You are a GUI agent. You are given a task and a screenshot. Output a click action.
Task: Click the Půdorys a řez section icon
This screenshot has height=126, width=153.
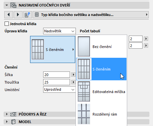pos(13,114)
